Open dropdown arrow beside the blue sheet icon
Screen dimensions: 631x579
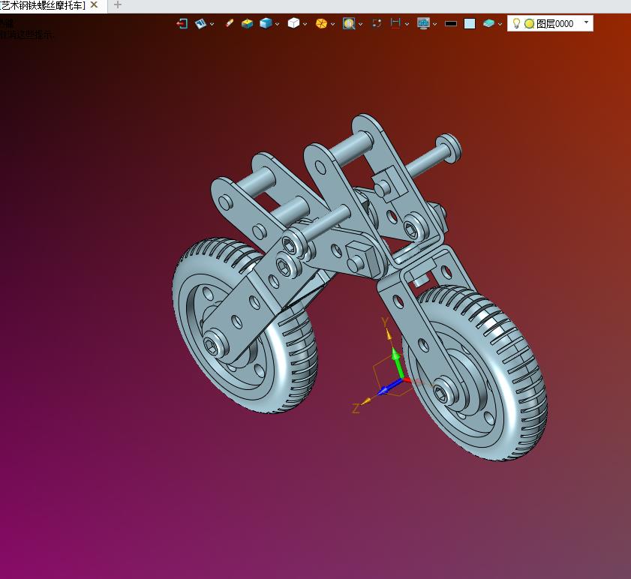(212, 24)
